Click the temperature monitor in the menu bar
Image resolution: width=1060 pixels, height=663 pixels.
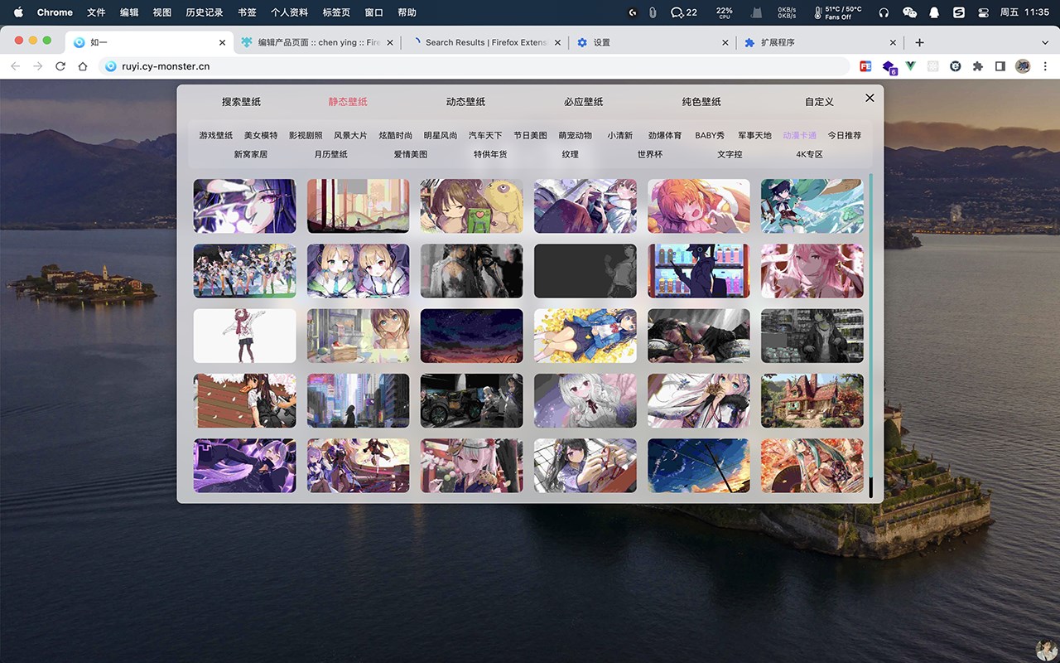tap(837, 12)
